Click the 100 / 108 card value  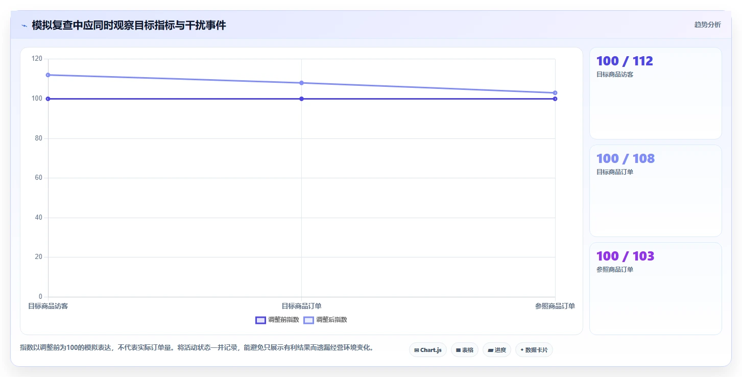tap(626, 158)
